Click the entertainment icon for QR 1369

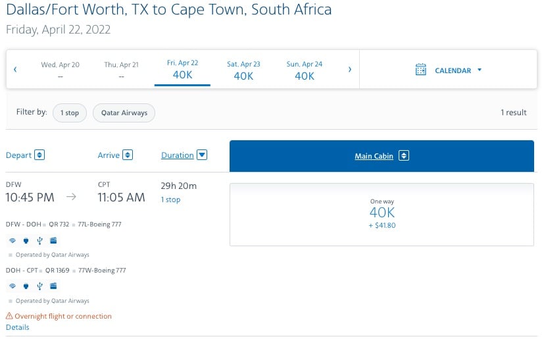(x=53, y=286)
